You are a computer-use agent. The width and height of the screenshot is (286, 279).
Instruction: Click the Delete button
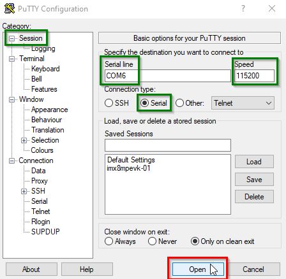pyautogui.click(x=254, y=197)
